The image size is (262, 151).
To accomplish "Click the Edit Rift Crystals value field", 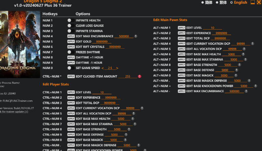I will pos(115,47).
